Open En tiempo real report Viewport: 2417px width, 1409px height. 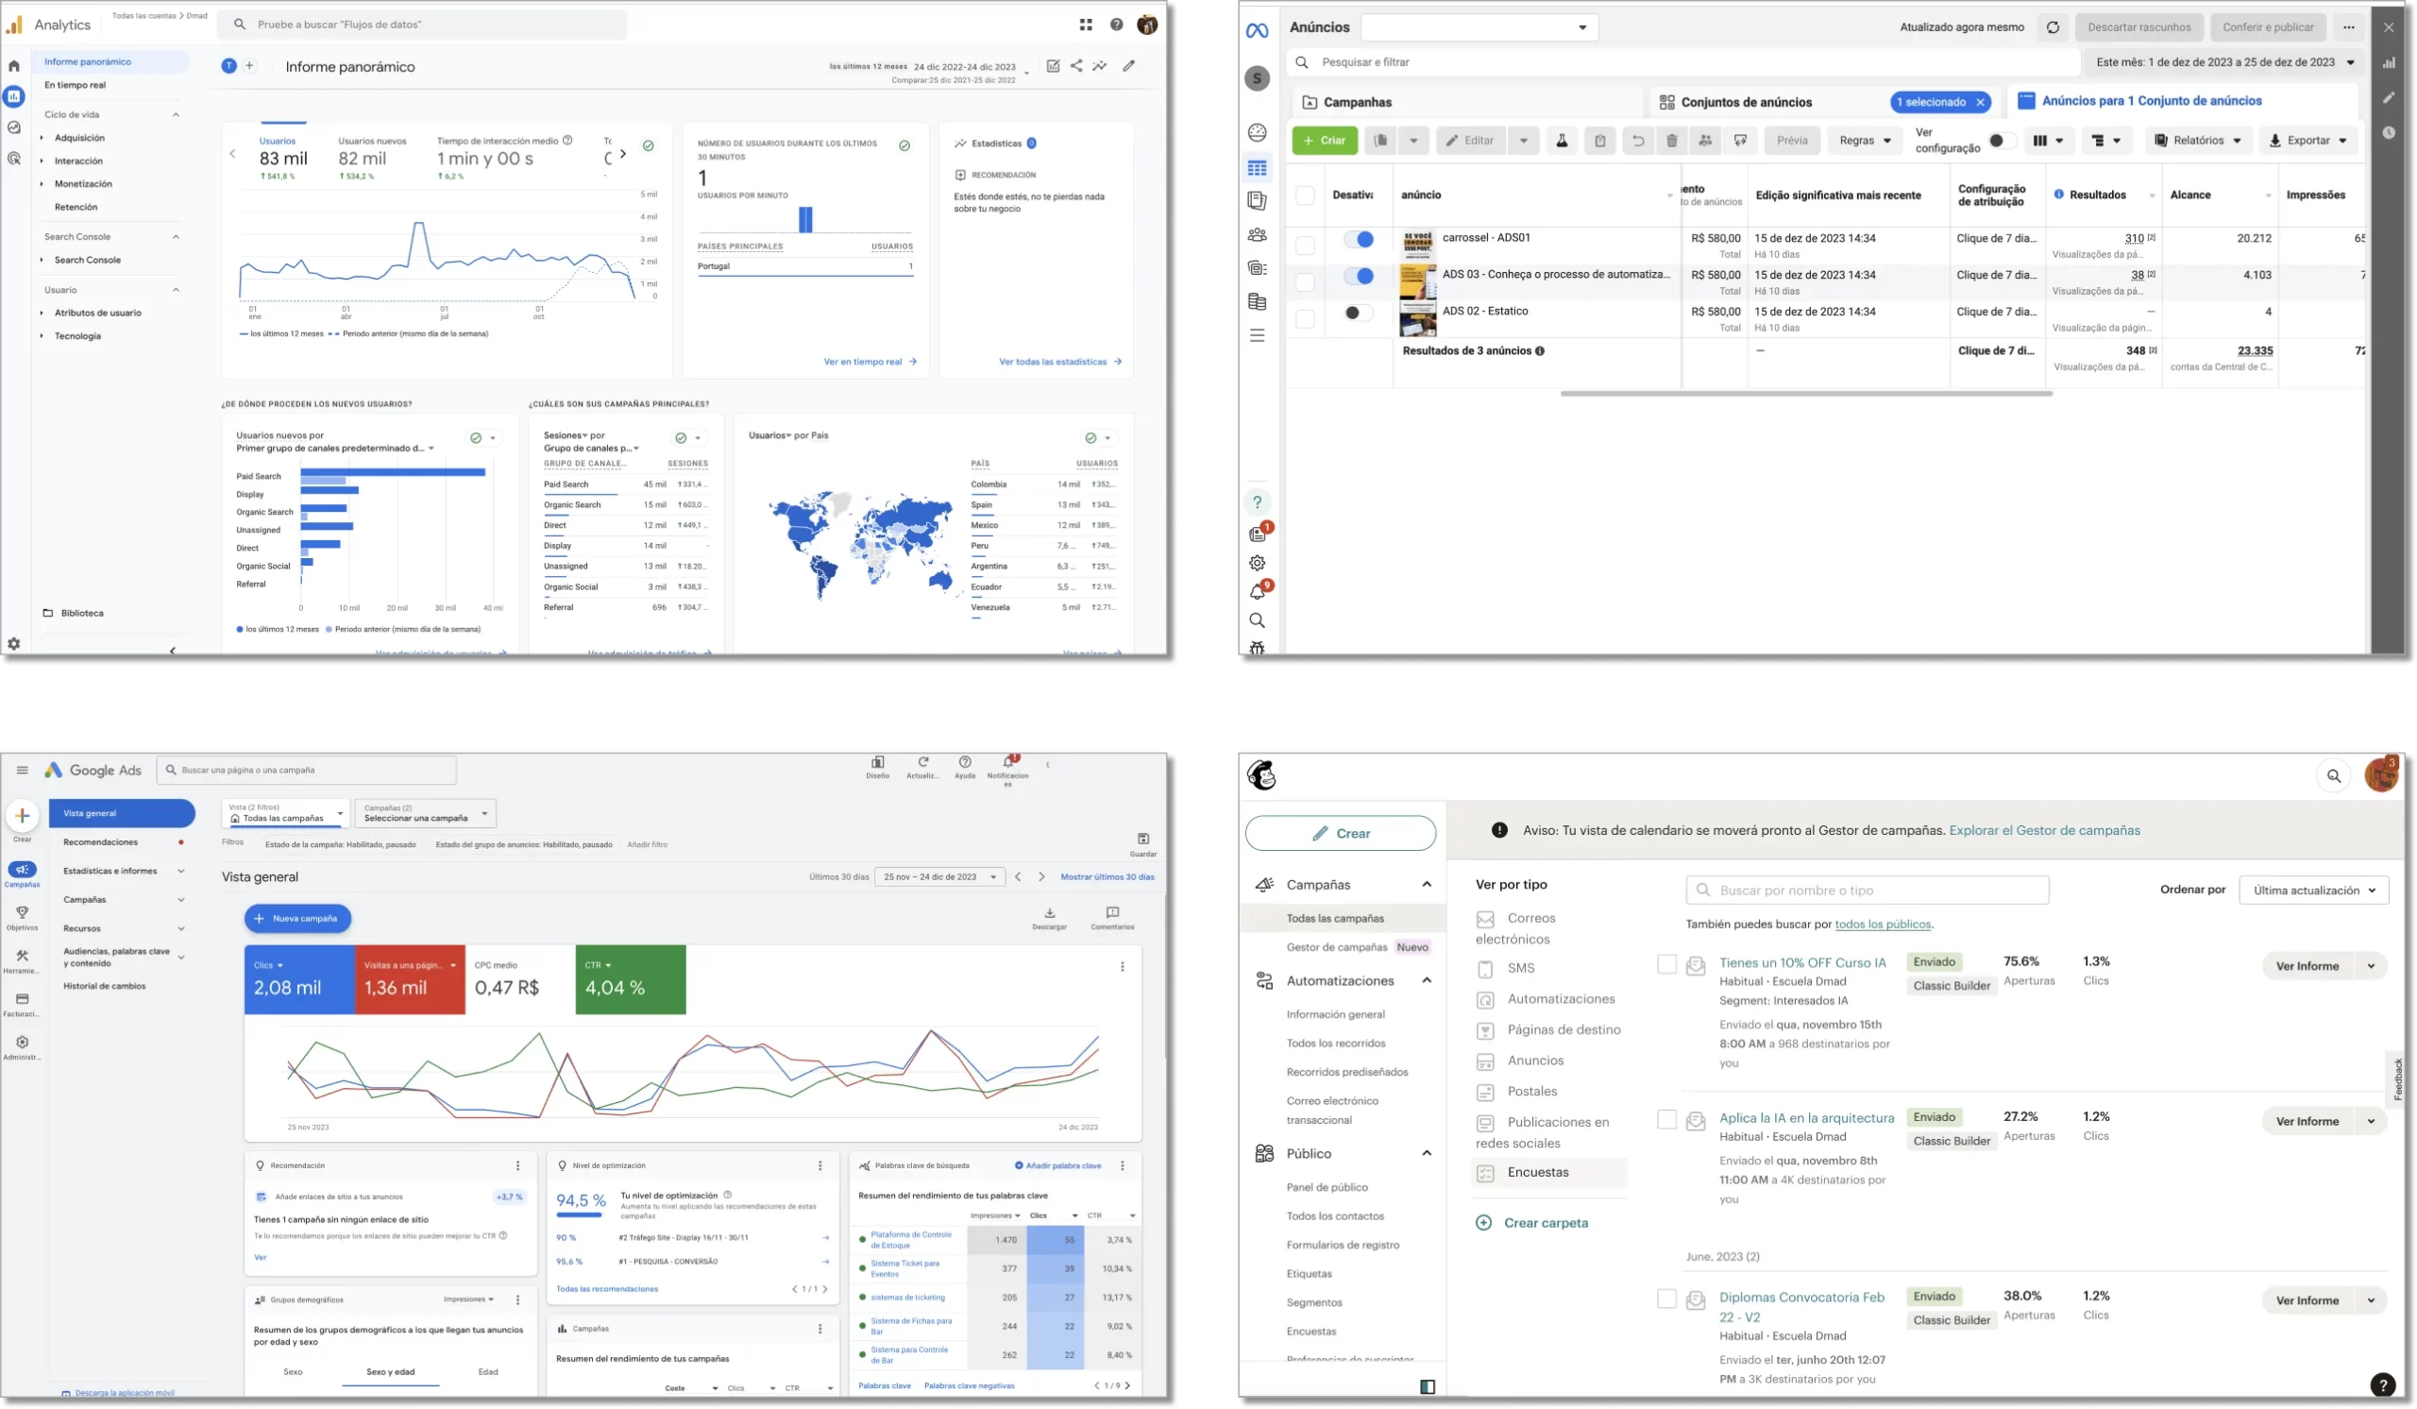click(x=75, y=85)
